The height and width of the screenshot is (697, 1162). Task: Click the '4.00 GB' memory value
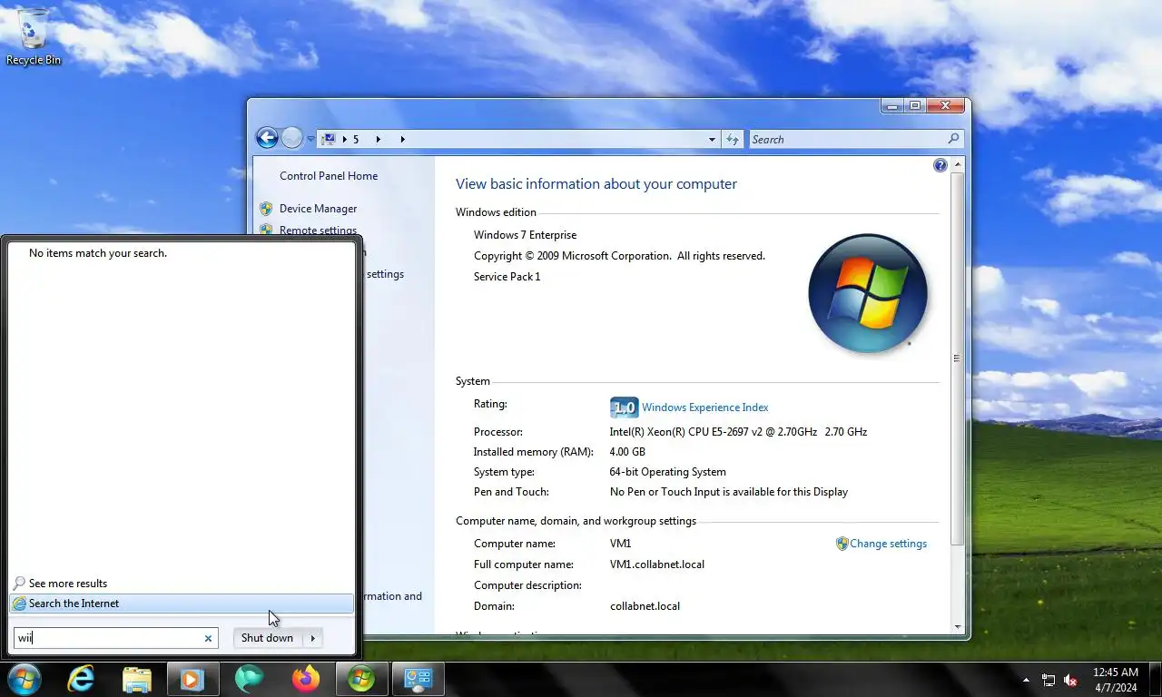[x=627, y=452]
